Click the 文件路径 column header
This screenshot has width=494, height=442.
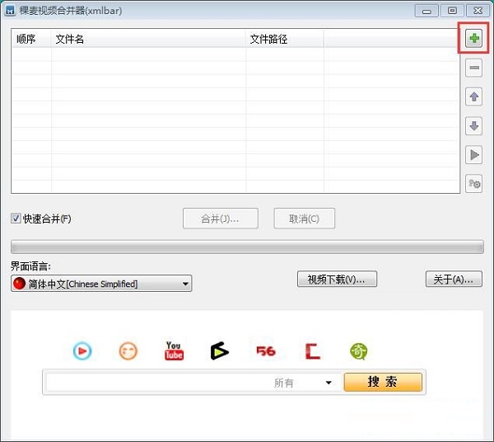coord(285,39)
